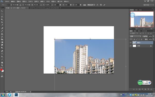Image resolution: width=155 pixels, height=97 pixels.
Task: Select the Crop tool in toolbar
Action: (2, 22)
